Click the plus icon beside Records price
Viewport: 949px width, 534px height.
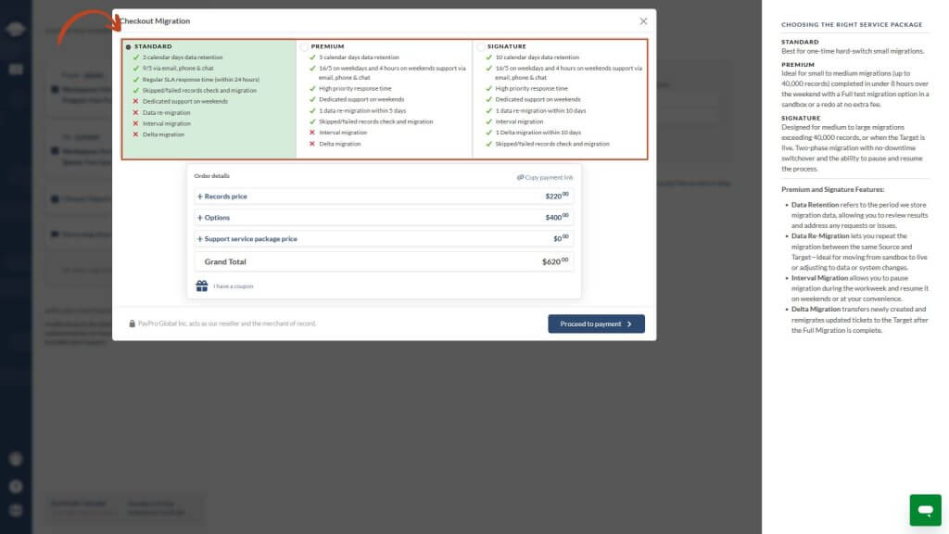point(199,197)
